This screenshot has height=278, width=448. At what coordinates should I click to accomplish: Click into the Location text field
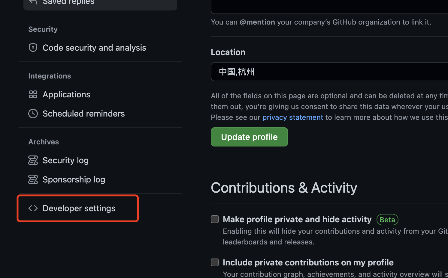[x=329, y=72]
